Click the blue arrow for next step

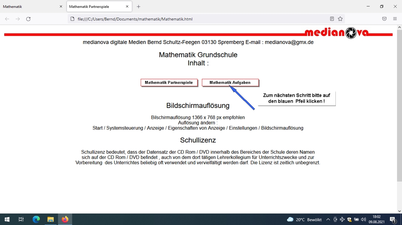pyautogui.click(x=242, y=98)
